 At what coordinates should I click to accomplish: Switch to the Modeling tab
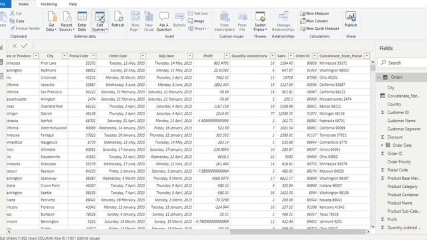[x=49, y=4]
